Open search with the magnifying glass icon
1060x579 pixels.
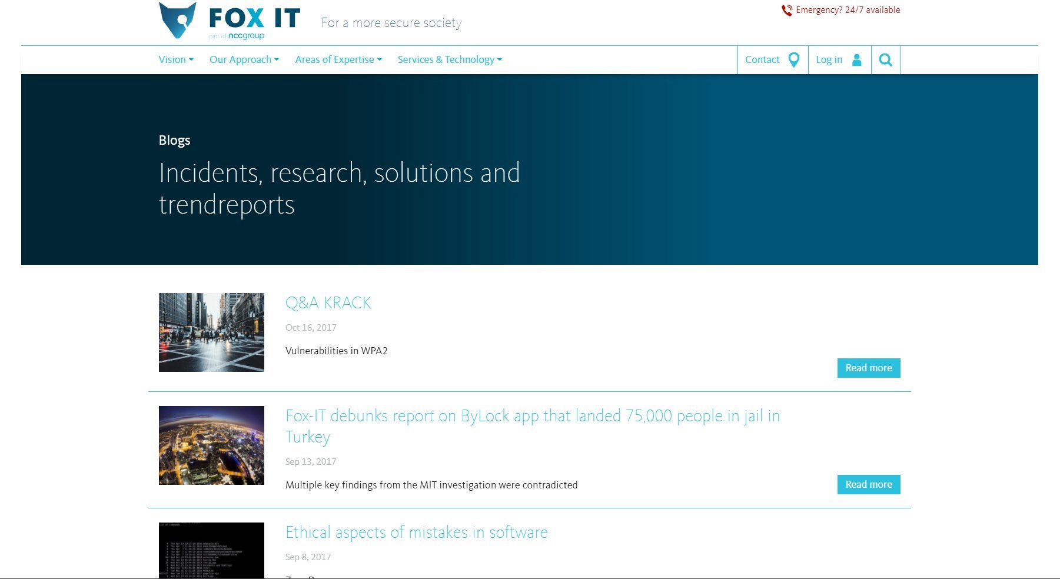tap(885, 60)
